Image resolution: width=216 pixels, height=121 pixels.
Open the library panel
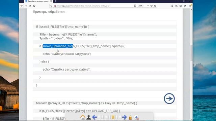pyautogui.click(x=177, y=6)
